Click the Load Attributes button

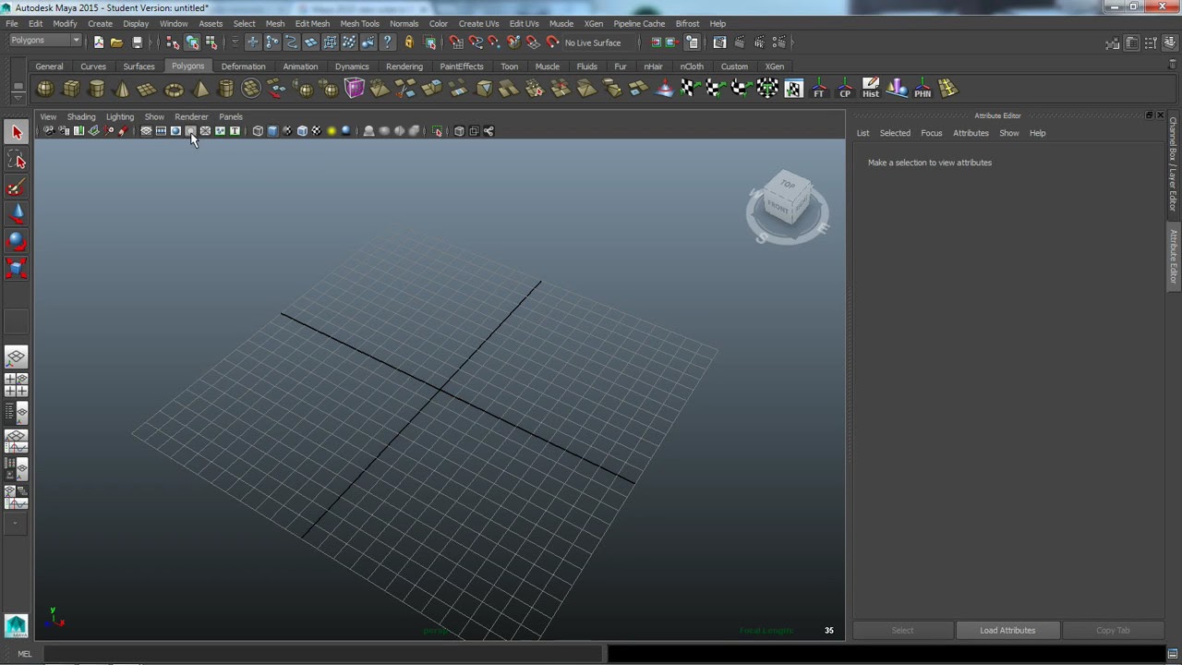pos(1007,631)
